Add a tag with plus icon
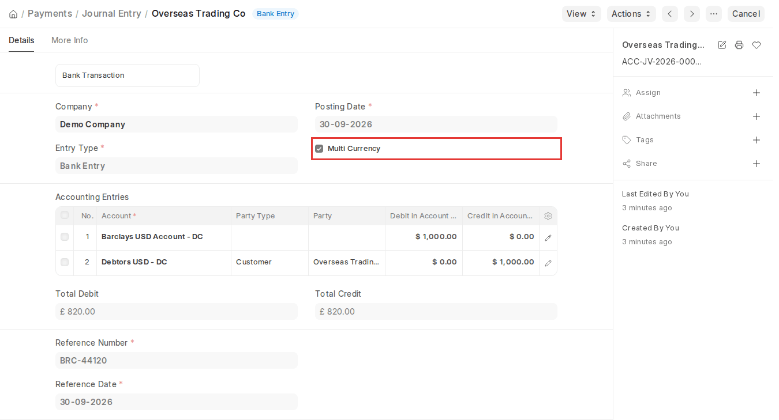779x420 pixels. click(756, 140)
